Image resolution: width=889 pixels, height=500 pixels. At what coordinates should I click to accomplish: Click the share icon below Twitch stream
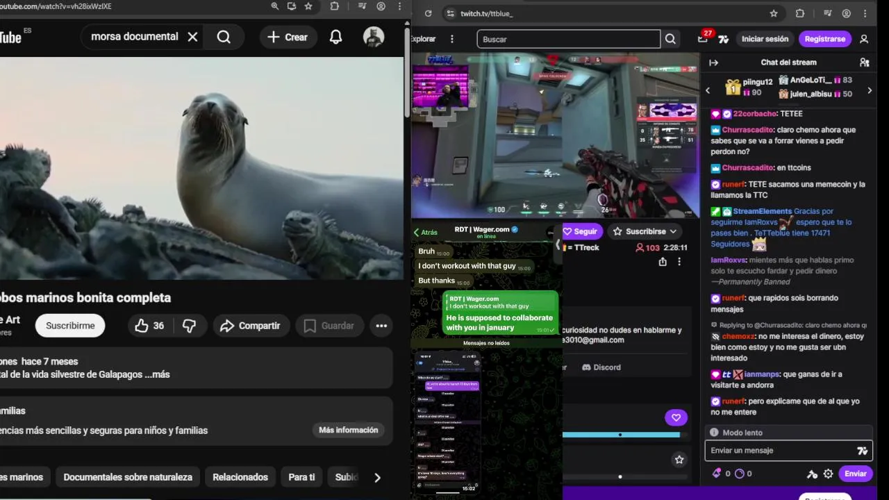click(663, 262)
